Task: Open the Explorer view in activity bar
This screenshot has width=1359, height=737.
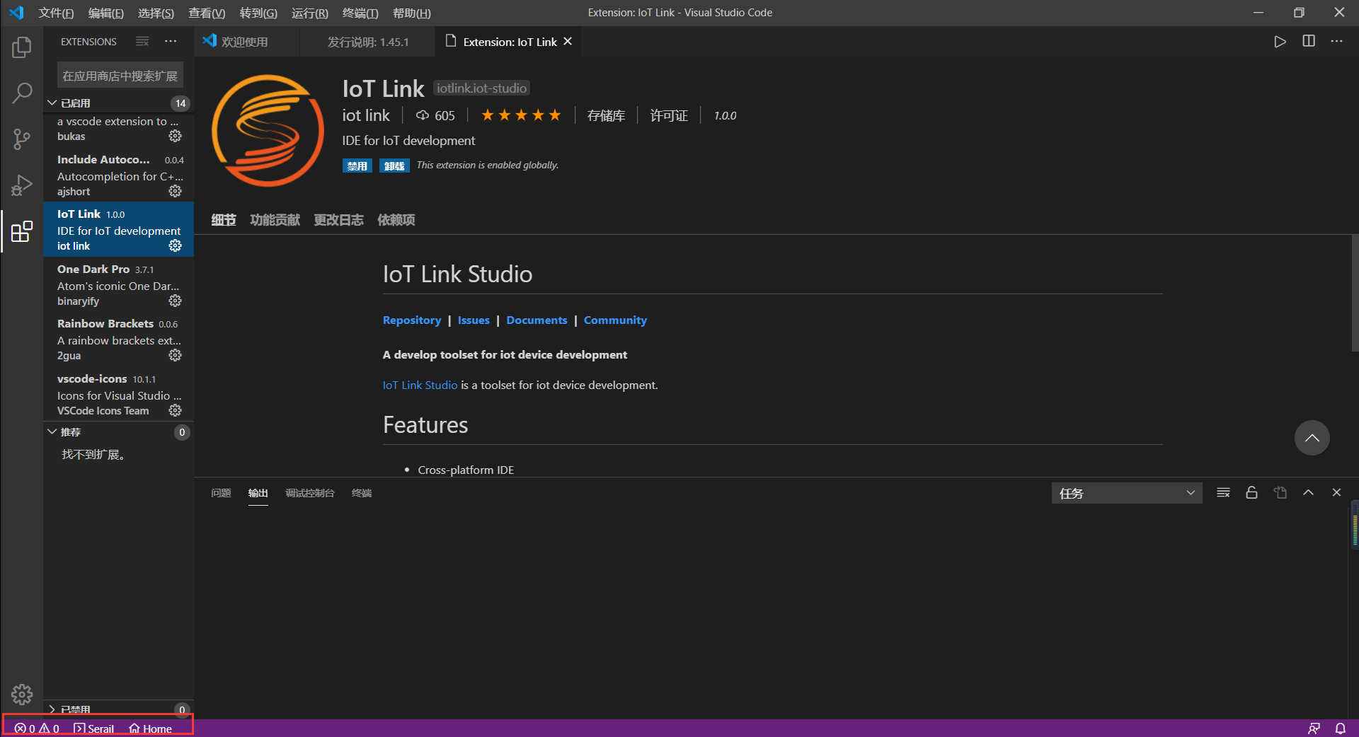Action: pos(22,47)
